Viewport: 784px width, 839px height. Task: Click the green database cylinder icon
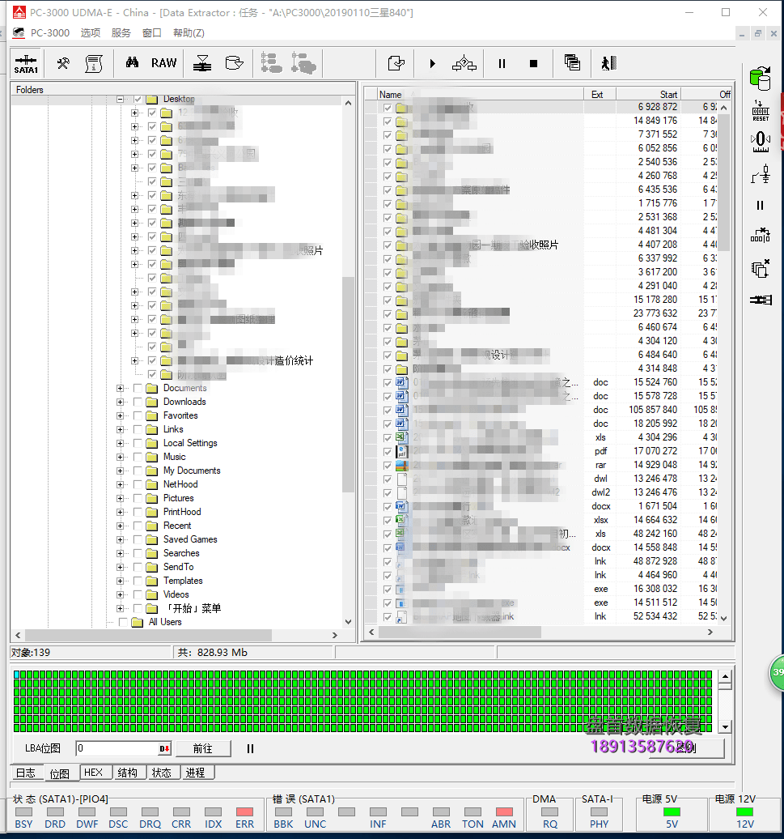(x=761, y=78)
